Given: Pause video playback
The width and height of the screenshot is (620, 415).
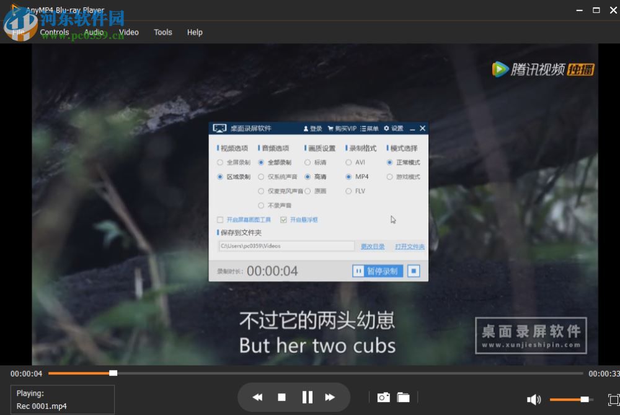Looking at the screenshot, I should tap(307, 397).
